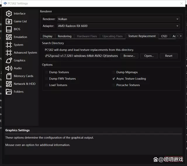The width and height of the screenshot is (187, 166).
Task: Click the Memory Cards label
Action: [x=23, y=76]
